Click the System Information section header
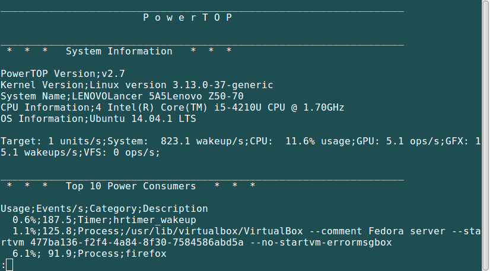The height and width of the screenshot is (271, 490). pyautogui.click(x=119, y=51)
